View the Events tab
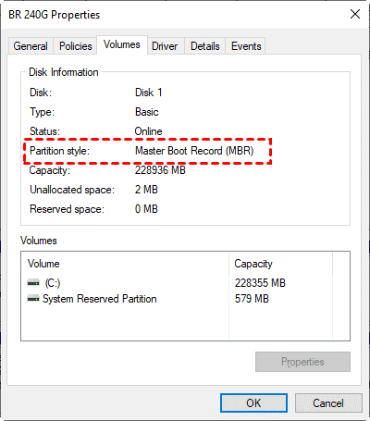This screenshot has height=421, width=370. pyautogui.click(x=246, y=46)
